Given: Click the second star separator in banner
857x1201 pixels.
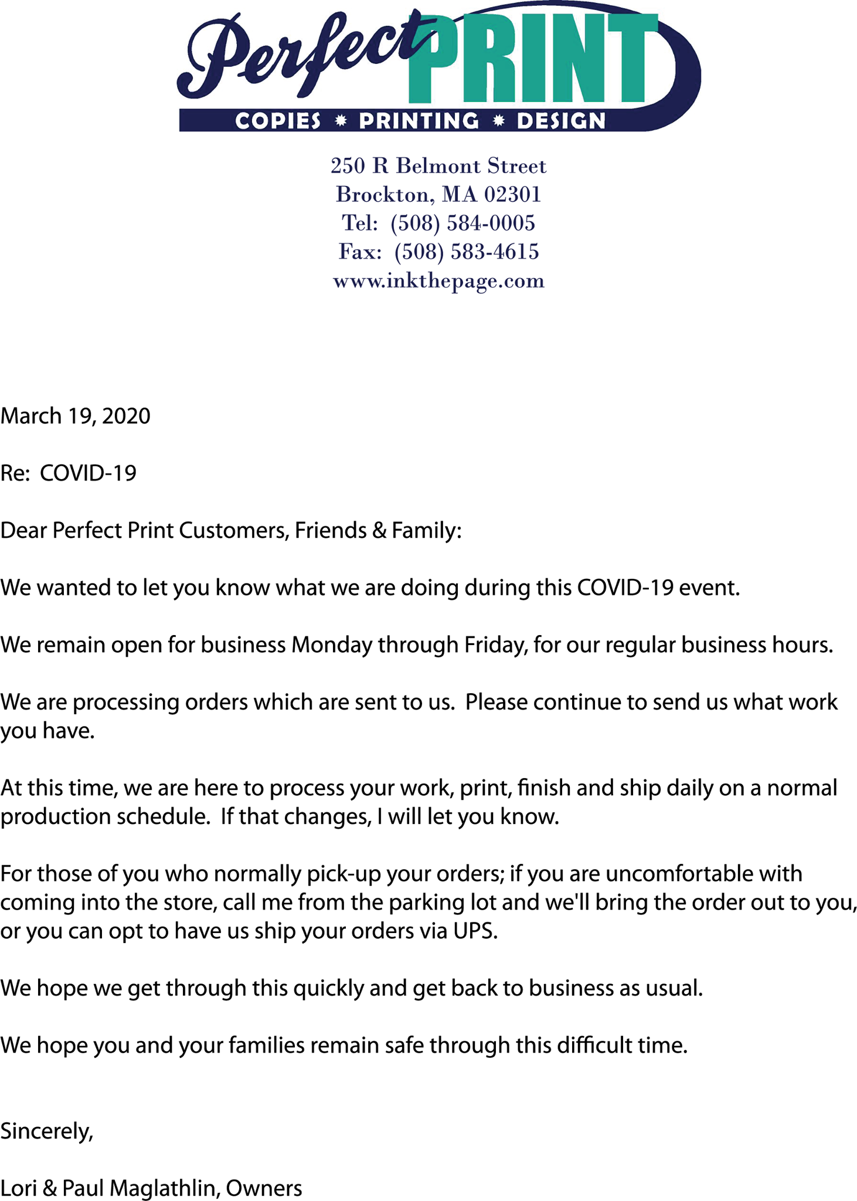Looking at the screenshot, I should click(x=498, y=121).
